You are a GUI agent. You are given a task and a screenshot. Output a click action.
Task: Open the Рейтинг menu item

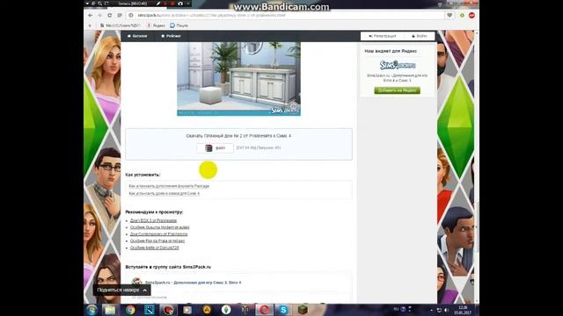coord(171,36)
